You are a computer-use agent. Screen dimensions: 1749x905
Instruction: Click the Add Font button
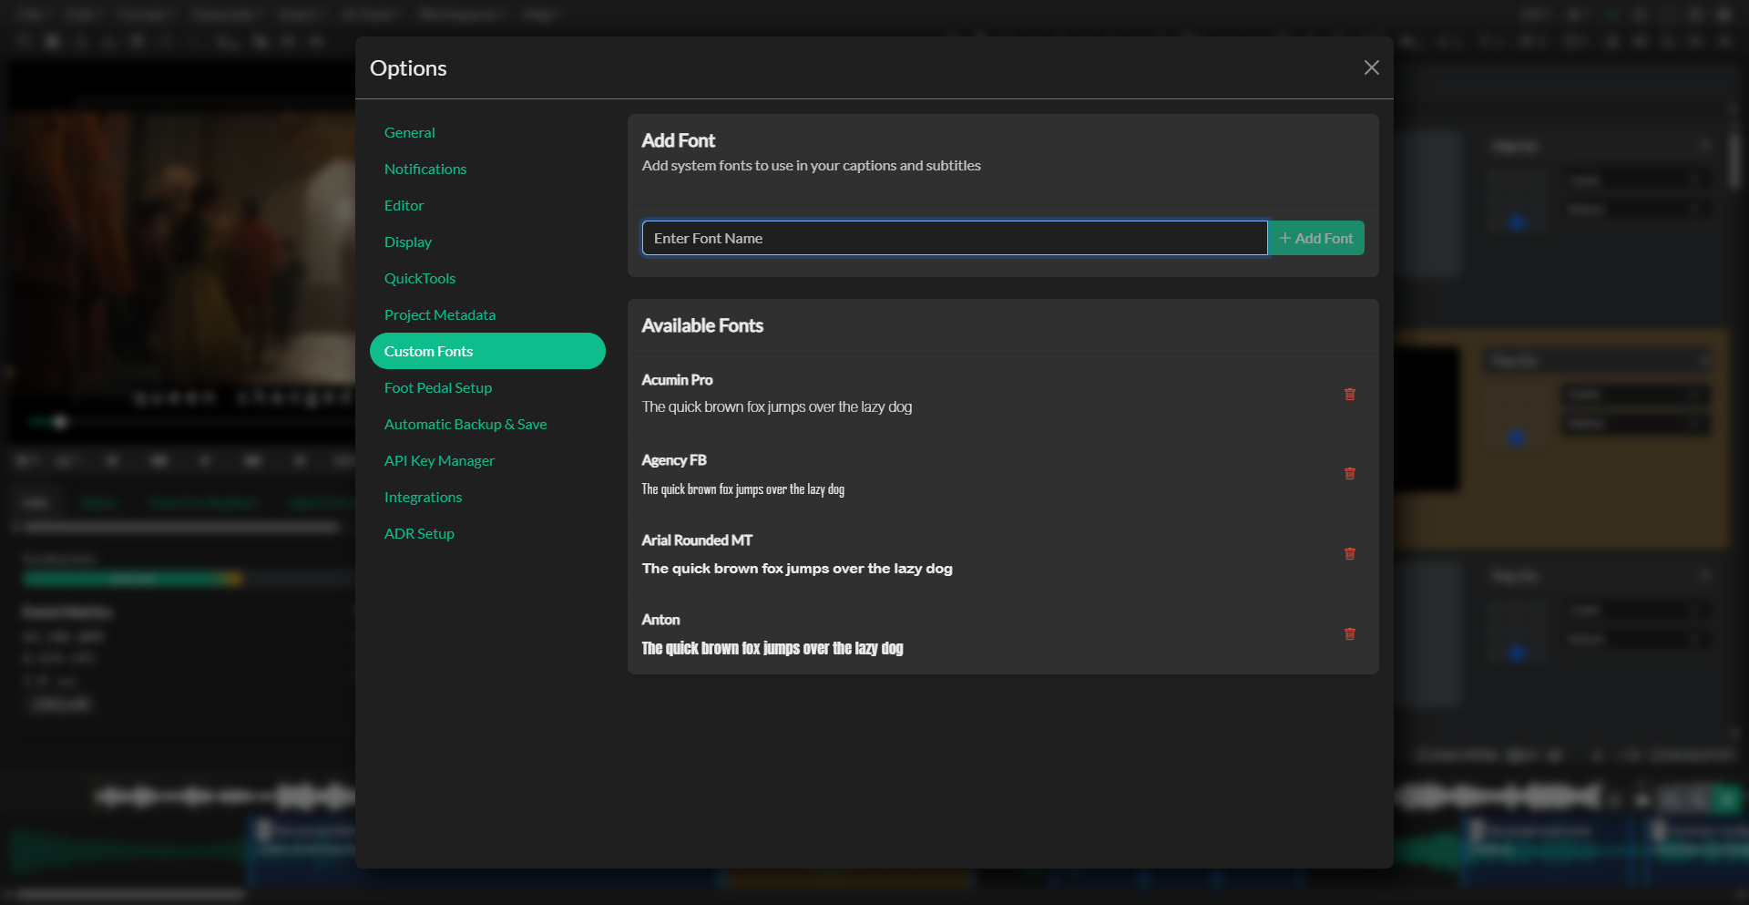(1316, 238)
